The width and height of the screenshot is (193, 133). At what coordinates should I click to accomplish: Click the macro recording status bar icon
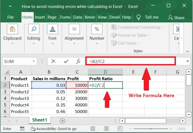[22, 129]
